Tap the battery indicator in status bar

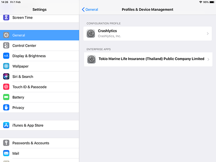tap(212, 2)
